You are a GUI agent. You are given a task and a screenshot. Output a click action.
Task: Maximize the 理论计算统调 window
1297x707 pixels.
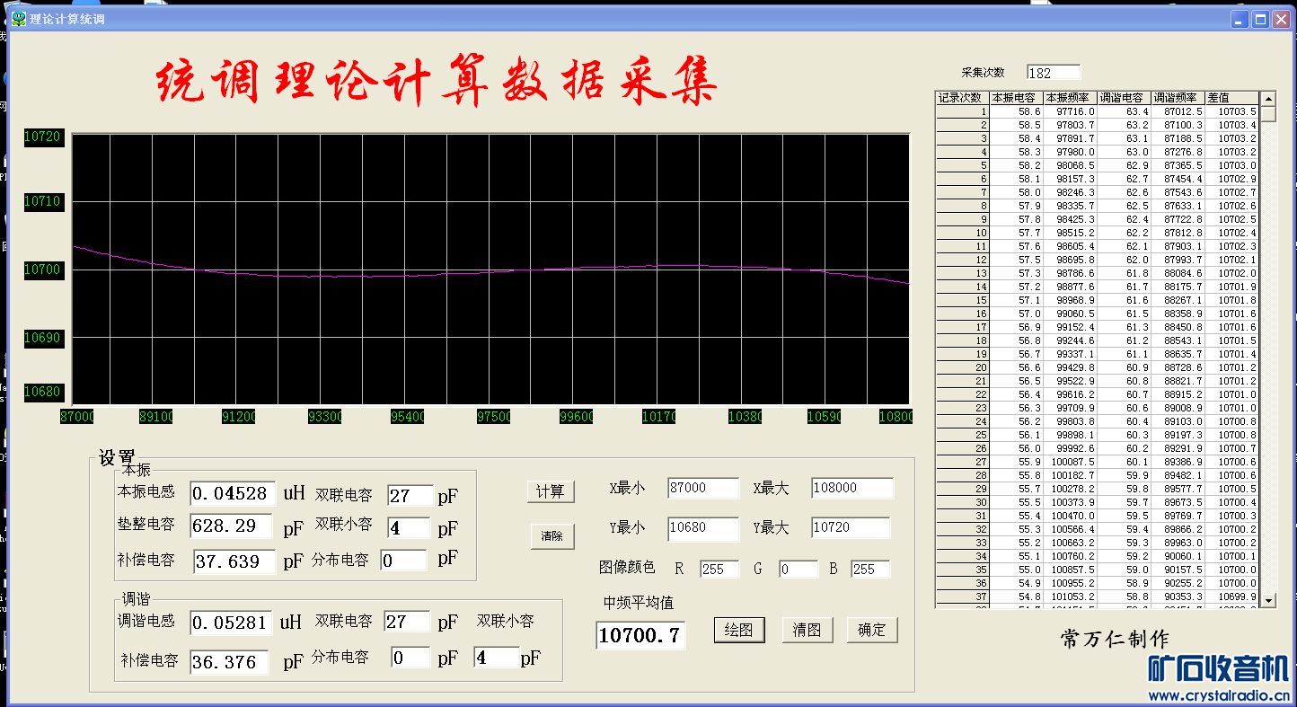point(1261,19)
